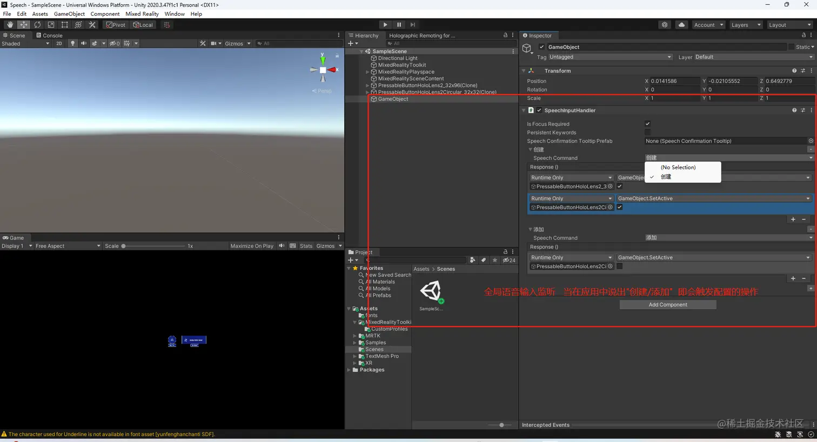Open the Assets menu
The height and width of the screenshot is (442, 817).
[x=40, y=14]
